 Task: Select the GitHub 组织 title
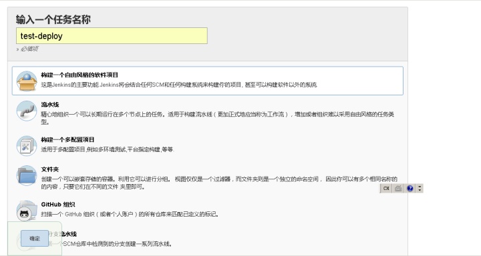pos(58,205)
